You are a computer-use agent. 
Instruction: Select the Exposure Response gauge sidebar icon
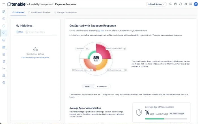point(4,33)
